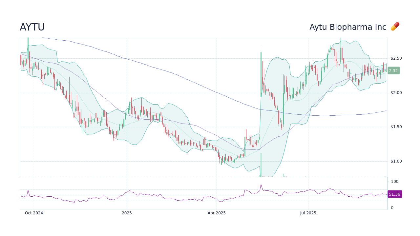Click the green 2.32 current price badge
420x236 pixels.
click(x=393, y=70)
